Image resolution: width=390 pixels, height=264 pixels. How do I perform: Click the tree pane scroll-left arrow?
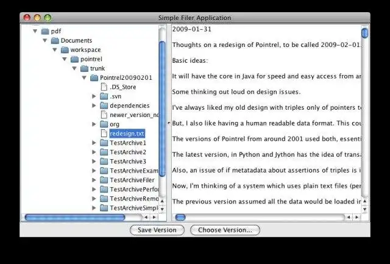click(146, 218)
